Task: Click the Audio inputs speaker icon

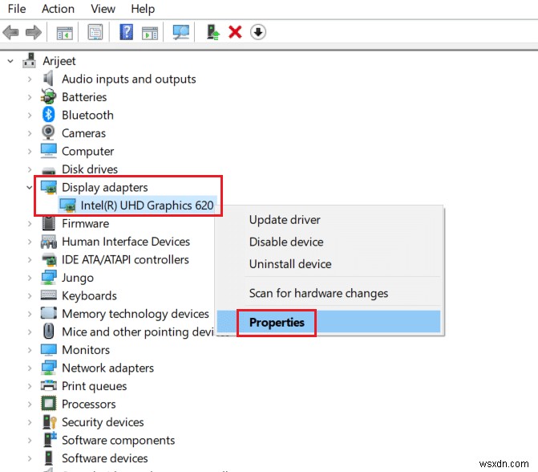Action: click(x=48, y=79)
